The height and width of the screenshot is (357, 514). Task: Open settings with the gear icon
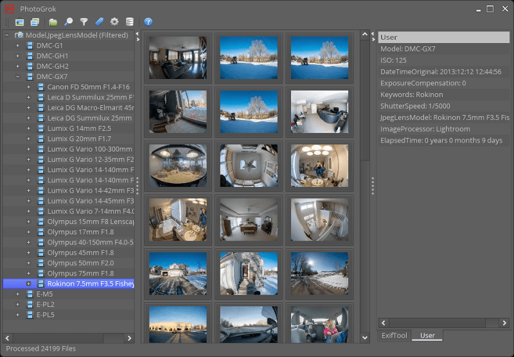[114, 22]
